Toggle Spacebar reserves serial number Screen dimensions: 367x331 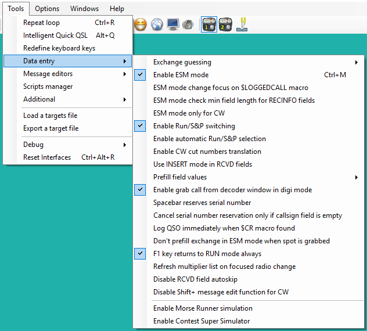[249, 203]
